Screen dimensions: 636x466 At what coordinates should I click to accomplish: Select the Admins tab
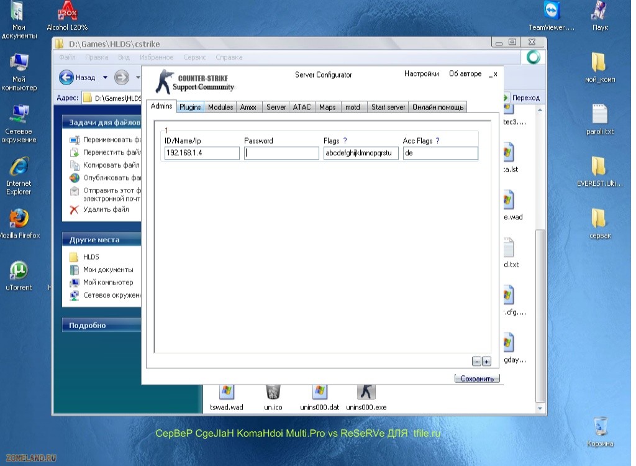point(161,106)
